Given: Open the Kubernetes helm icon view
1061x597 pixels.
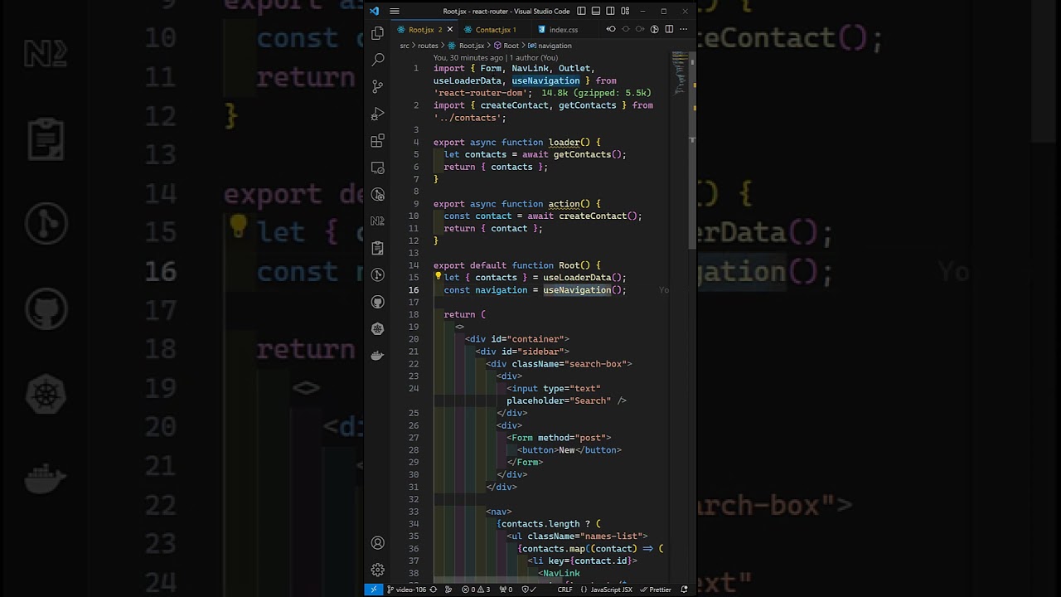Looking at the screenshot, I should [378, 328].
